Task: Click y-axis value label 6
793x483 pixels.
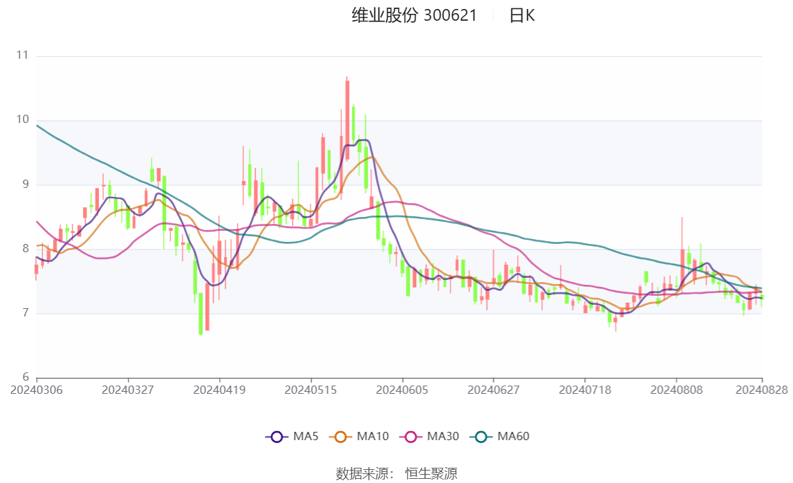Action: point(26,377)
